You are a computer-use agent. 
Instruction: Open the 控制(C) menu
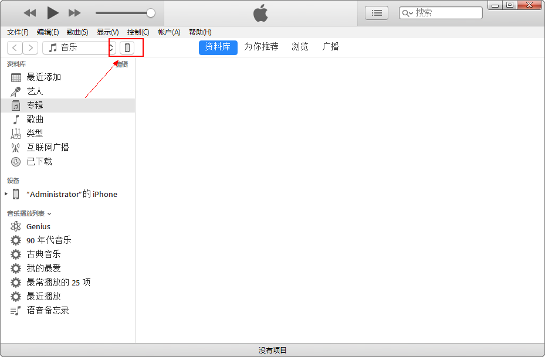(138, 32)
